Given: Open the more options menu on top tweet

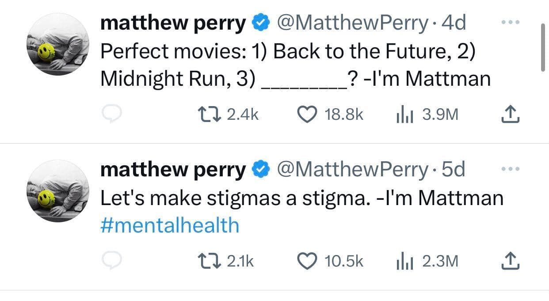Looking at the screenshot, I should coord(511,21).
